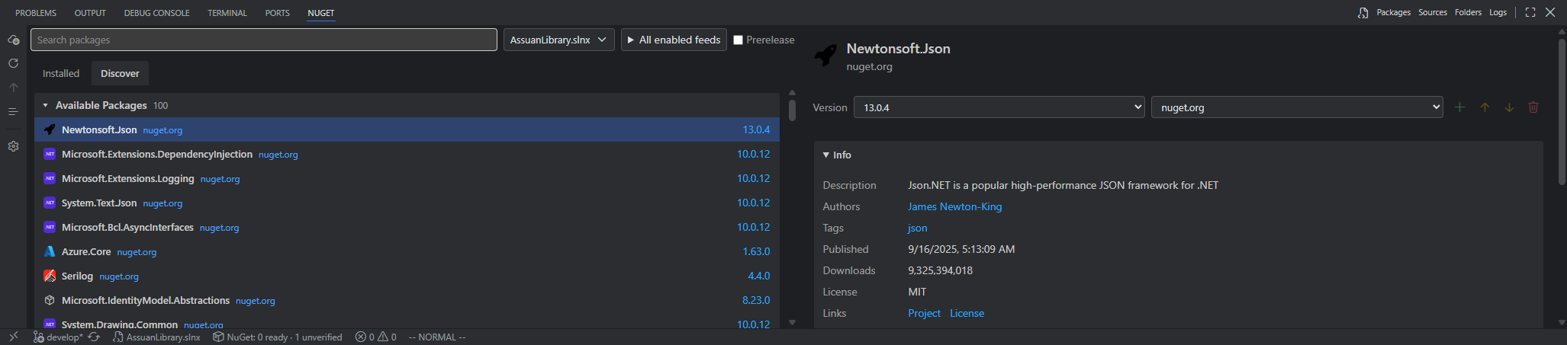Open remote window icon in status bar
This screenshot has width=1567, height=345.
click(x=13, y=337)
